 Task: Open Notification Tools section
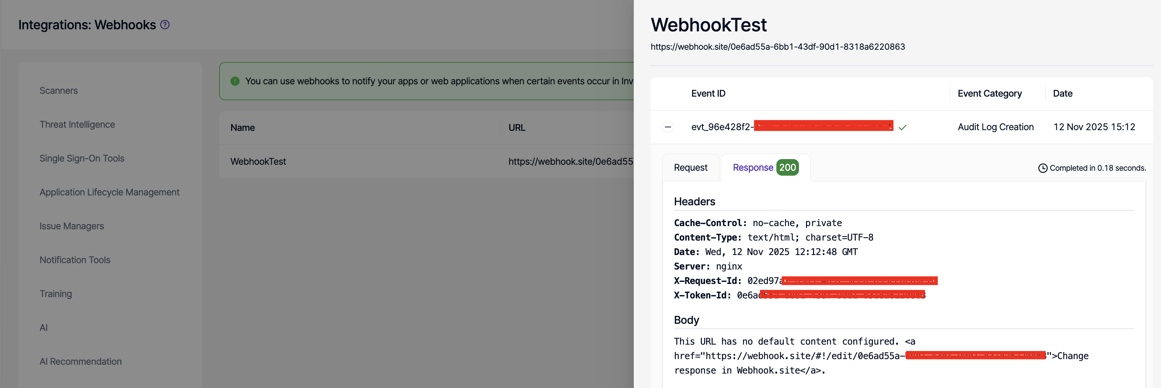point(75,260)
